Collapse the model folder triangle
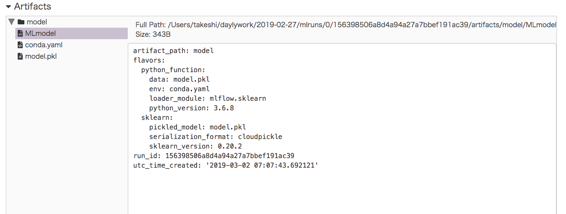 point(11,22)
